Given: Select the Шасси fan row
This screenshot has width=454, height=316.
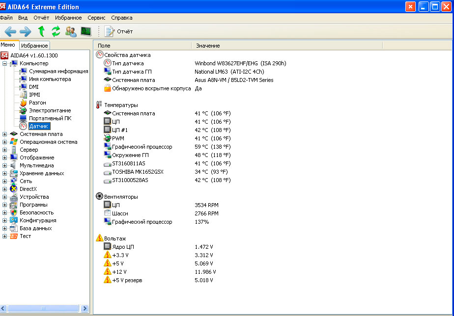Looking at the screenshot, I should (x=161, y=213).
